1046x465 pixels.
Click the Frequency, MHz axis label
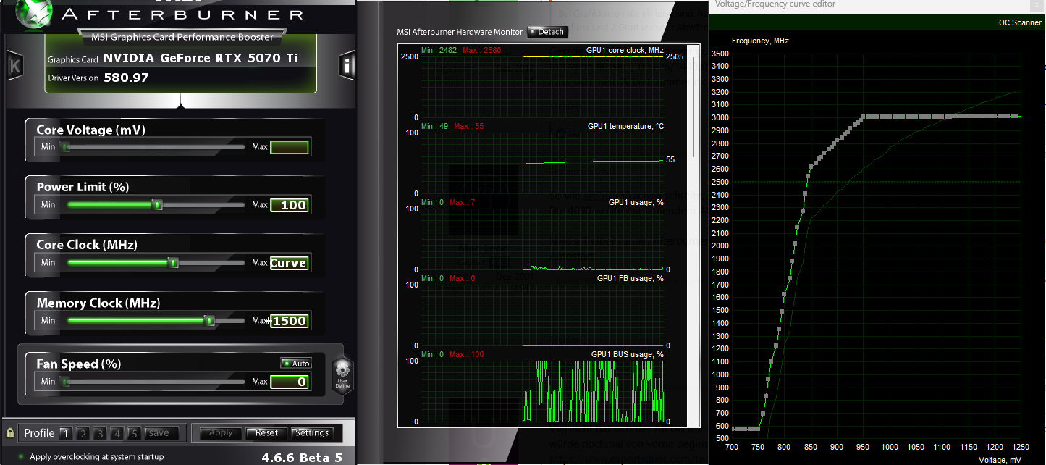point(760,41)
